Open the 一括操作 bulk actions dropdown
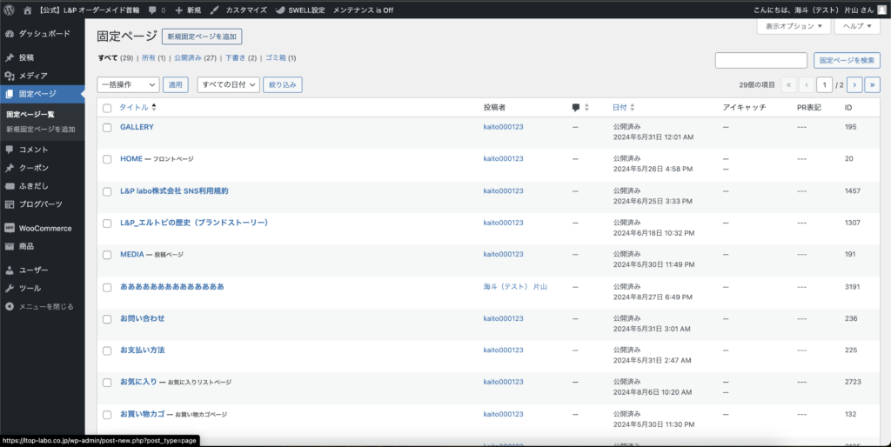Viewport: 891px width, 447px height. coord(128,84)
